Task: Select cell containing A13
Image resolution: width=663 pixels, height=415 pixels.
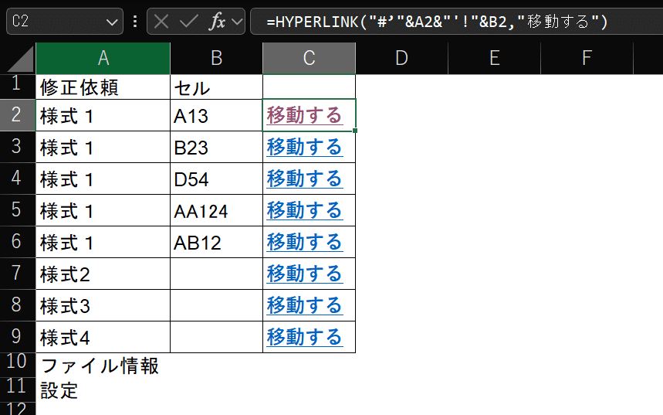Action: click(x=216, y=115)
